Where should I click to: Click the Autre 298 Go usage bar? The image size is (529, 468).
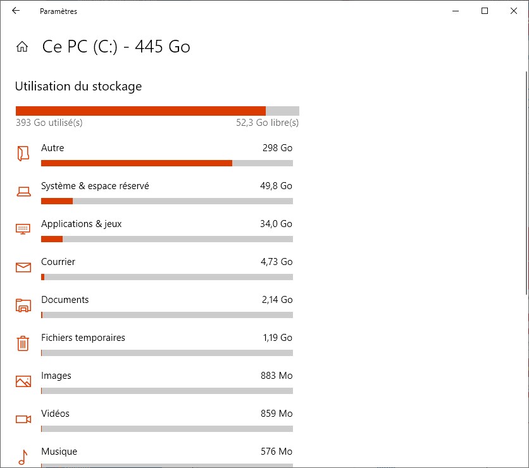(x=166, y=163)
